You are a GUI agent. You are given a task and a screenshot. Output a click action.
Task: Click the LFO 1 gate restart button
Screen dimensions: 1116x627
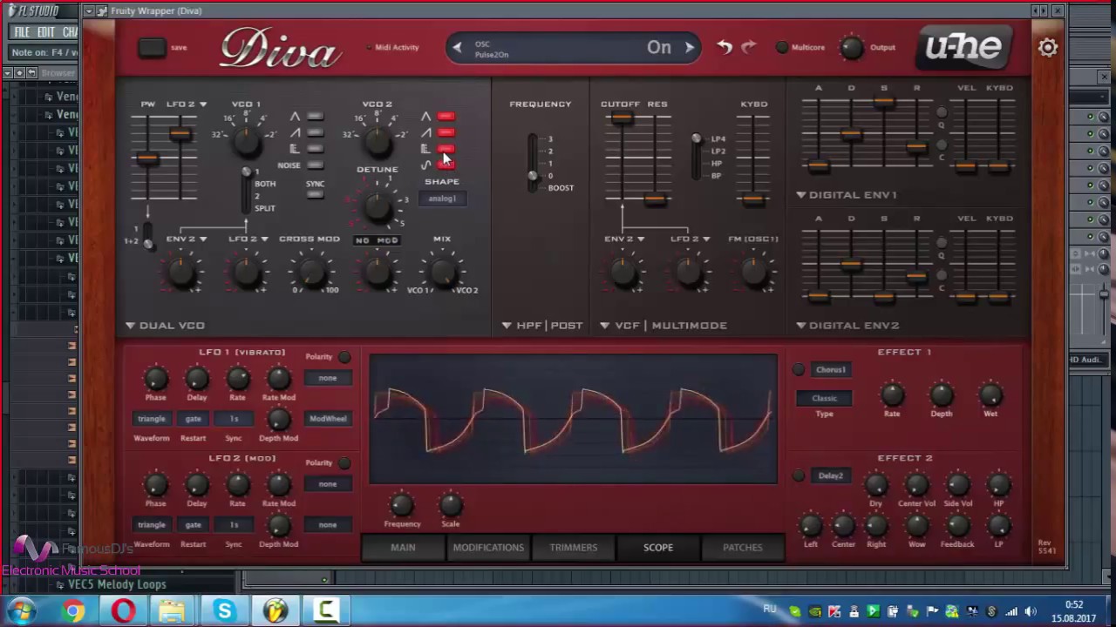click(194, 419)
